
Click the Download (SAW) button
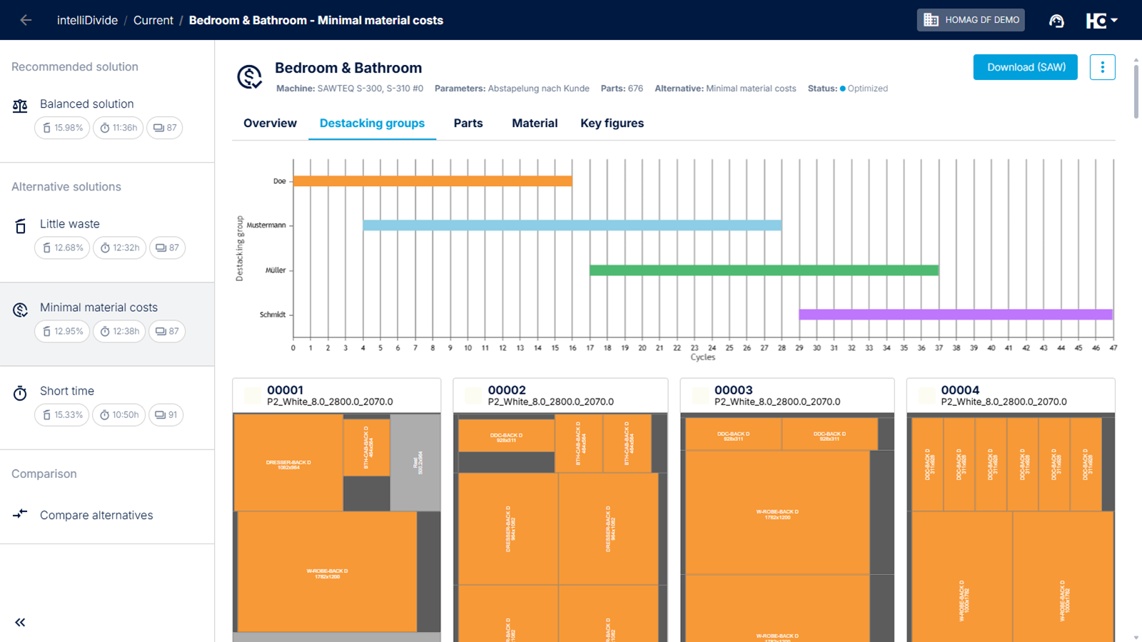click(x=1025, y=67)
